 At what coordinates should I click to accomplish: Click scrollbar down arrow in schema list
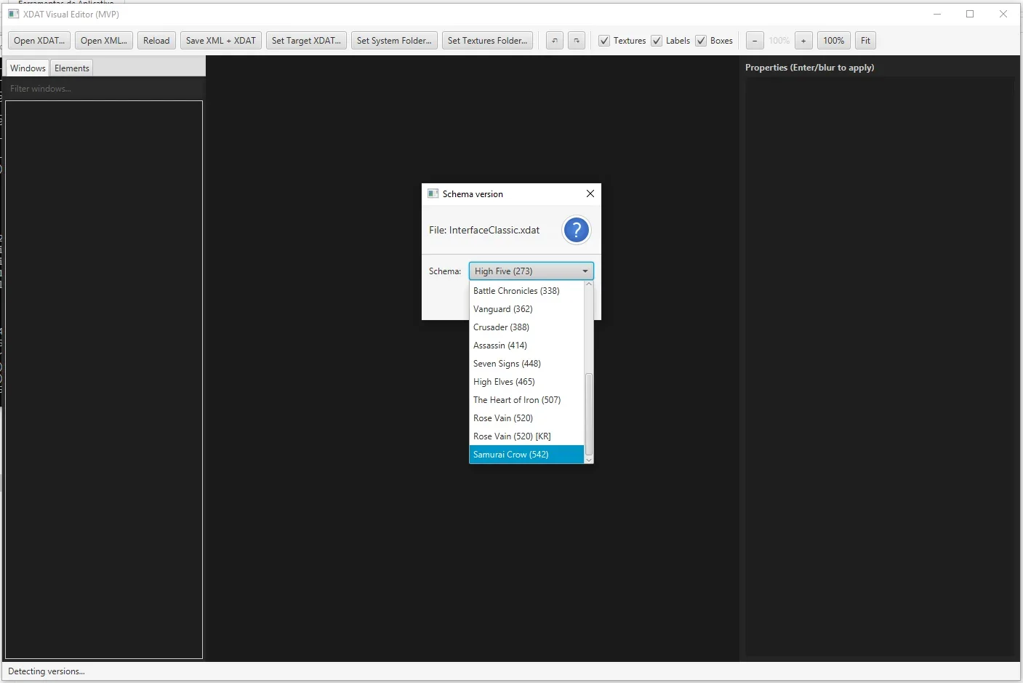coord(589,460)
